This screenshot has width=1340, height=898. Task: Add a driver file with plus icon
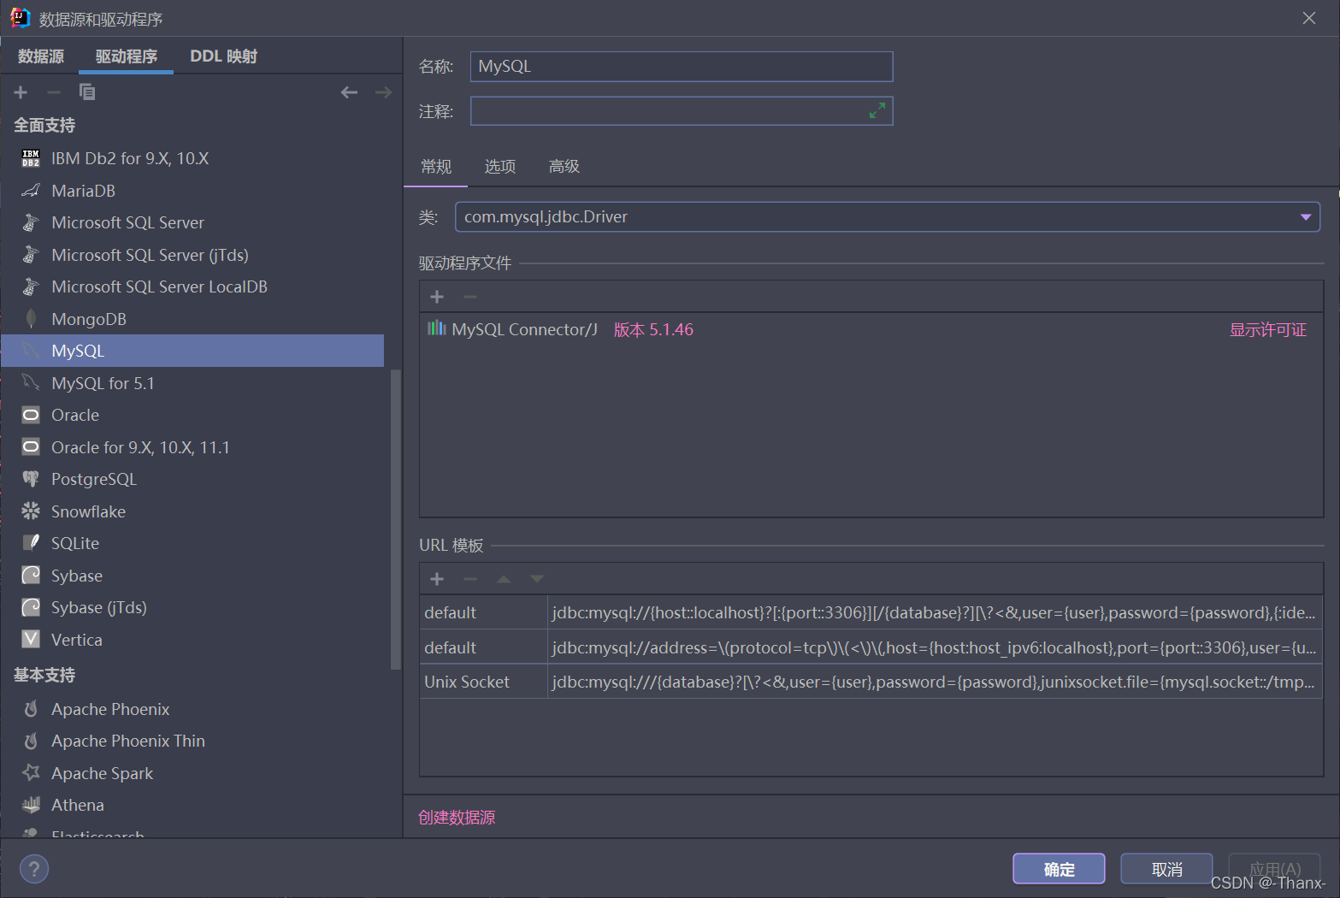point(437,297)
